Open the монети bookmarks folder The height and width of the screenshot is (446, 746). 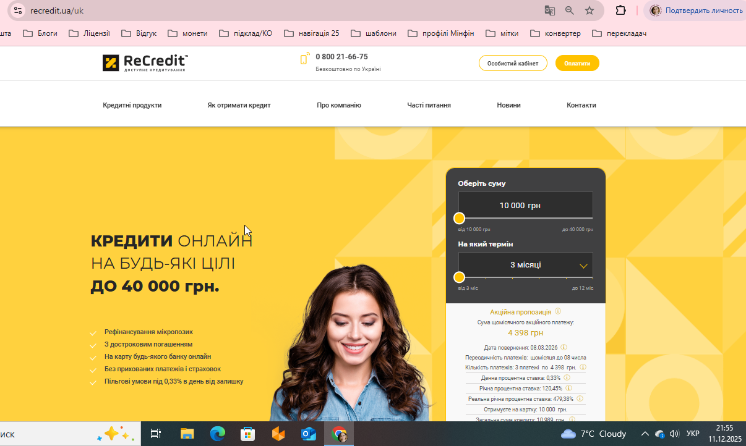187,33
